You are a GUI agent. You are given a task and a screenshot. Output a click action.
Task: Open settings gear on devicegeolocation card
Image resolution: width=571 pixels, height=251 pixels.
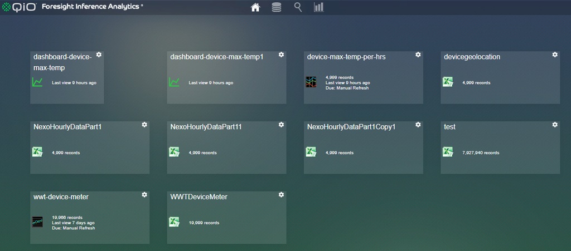point(555,55)
